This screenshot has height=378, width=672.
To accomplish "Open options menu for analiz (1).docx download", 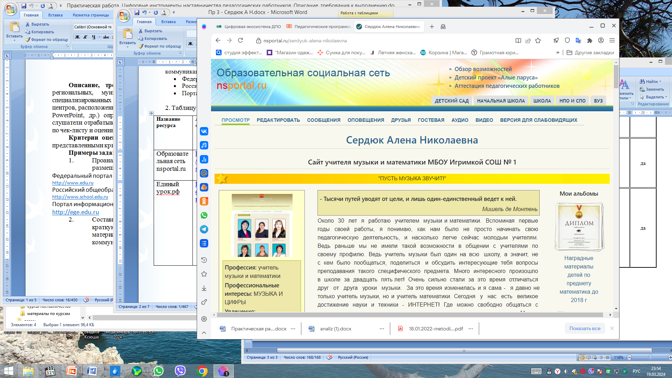I will coord(382,329).
